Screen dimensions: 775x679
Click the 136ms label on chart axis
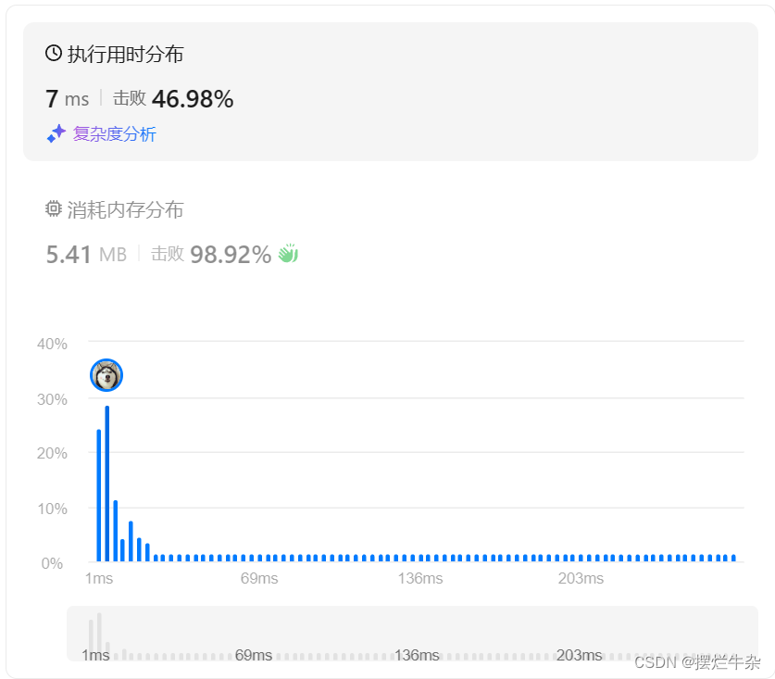tap(420, 578)
